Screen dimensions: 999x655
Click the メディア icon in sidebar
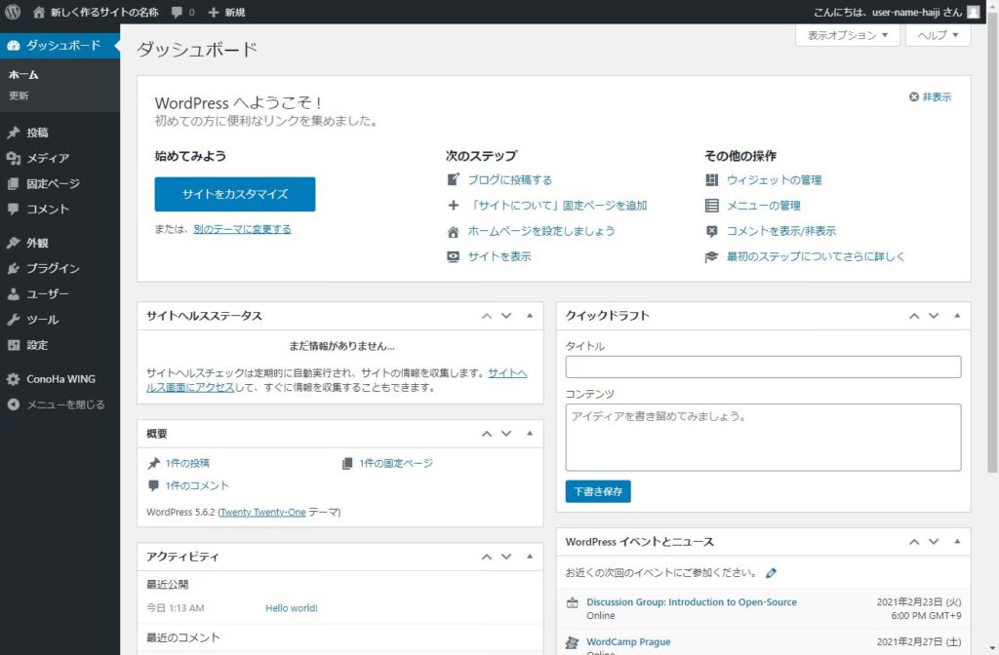14,158
